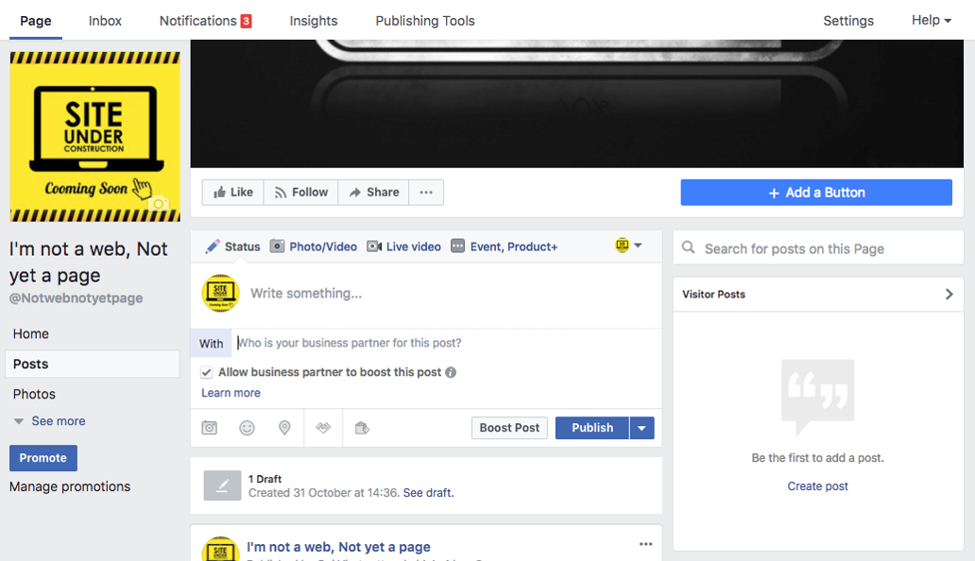Open the emoji feeling picker icon
This screenshot has width=975, height=561.
click(247, 428)
